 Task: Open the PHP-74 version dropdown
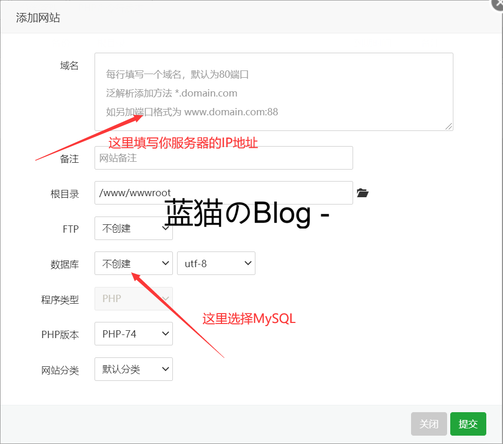pos(134,334)
